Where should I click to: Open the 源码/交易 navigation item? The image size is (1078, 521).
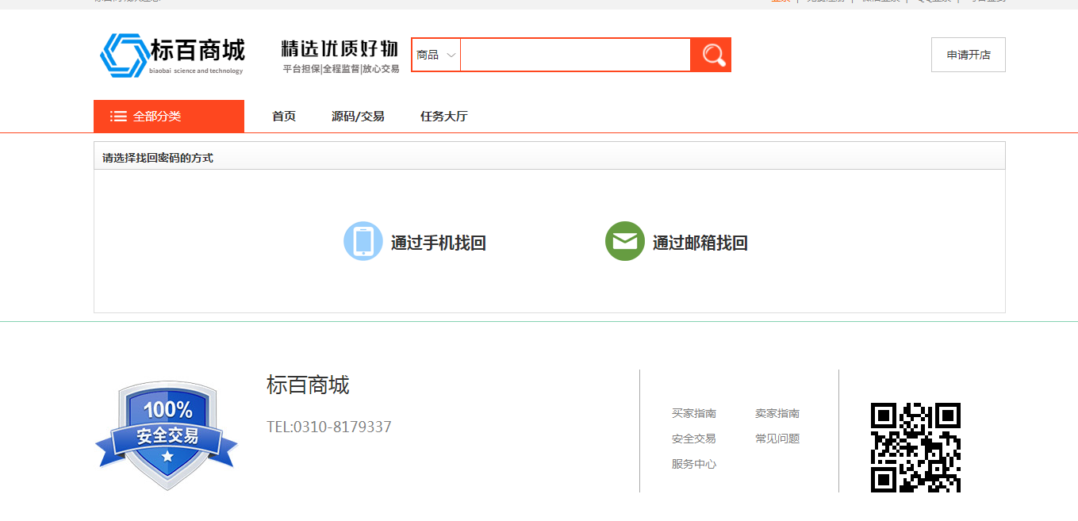point(358,117)
